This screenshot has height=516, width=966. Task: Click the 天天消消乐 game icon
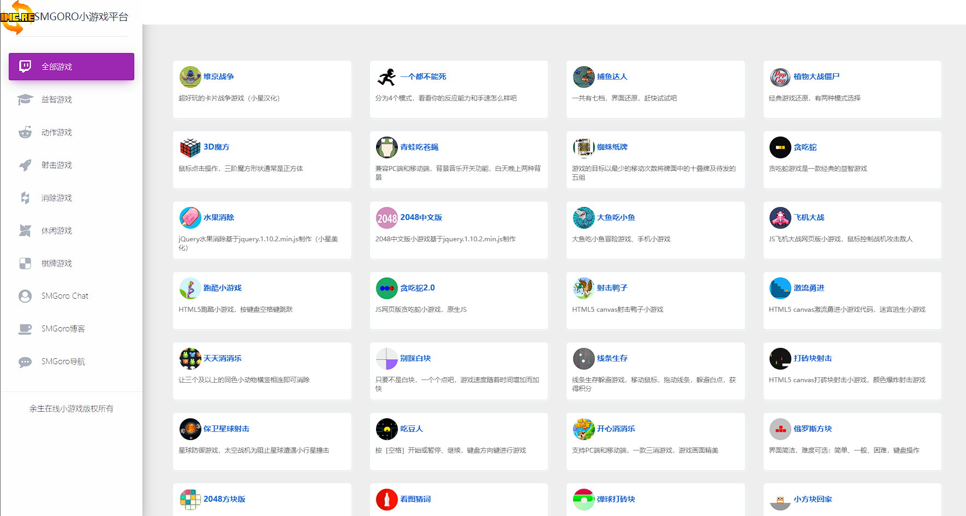(x=190, y=359)
